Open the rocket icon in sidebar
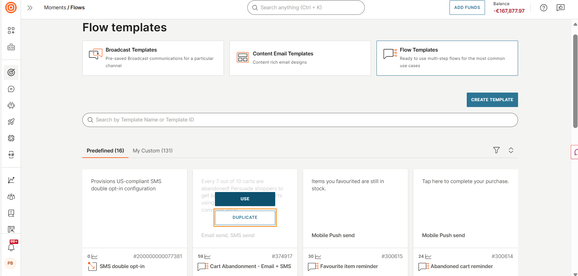 (11, 122)
